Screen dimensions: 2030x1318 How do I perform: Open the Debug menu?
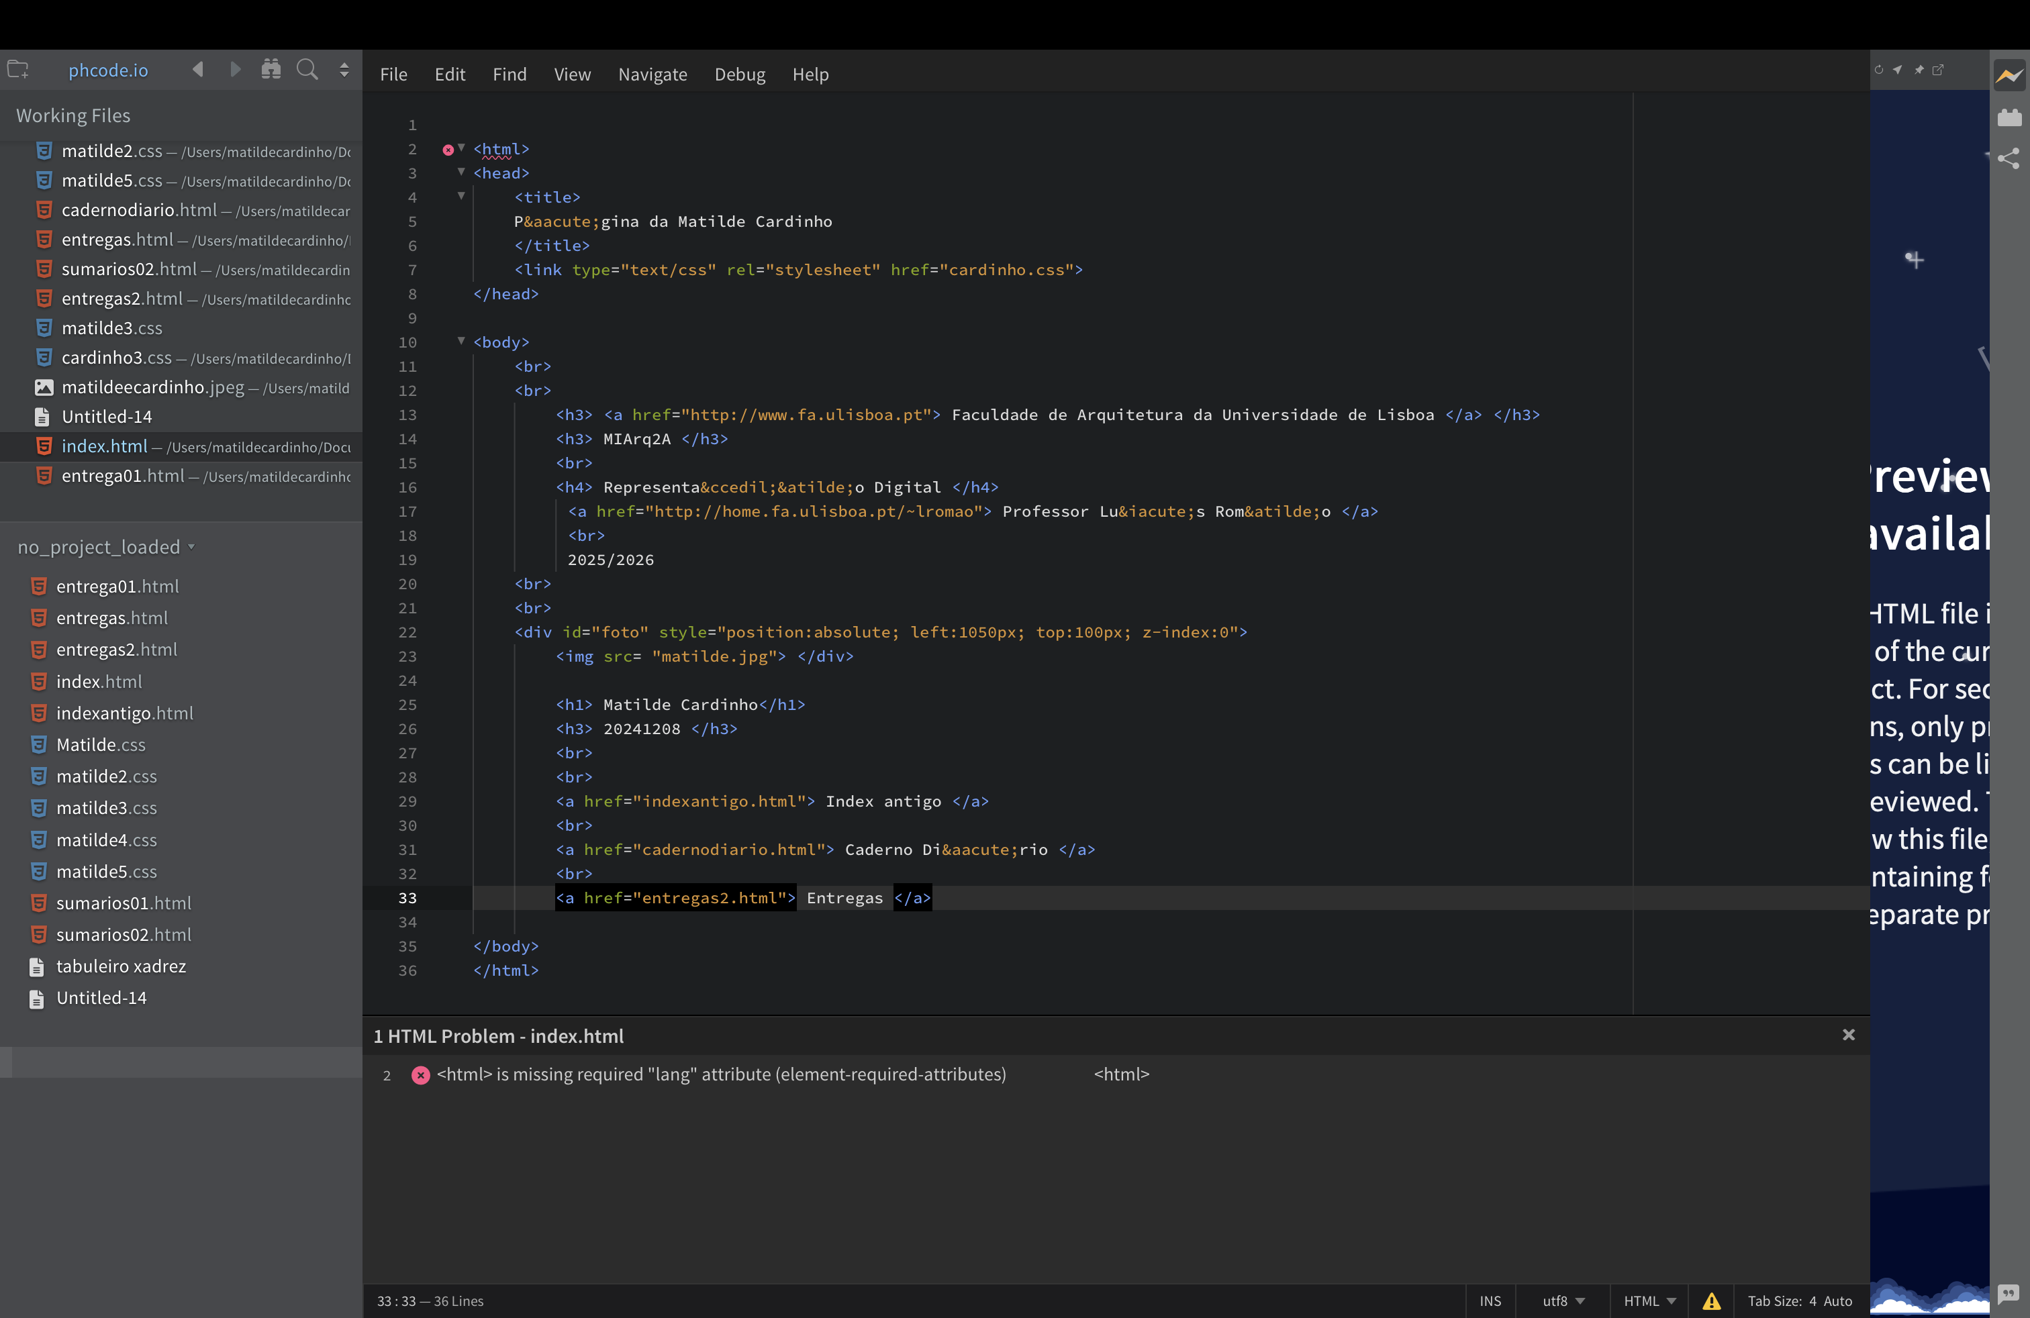[x=740, y=75]
